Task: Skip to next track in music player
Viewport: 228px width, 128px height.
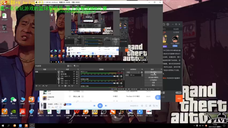Action: click(x=106, y=106)
